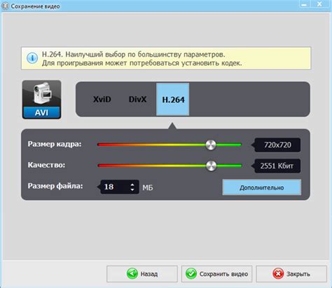
Task: Click the AVI camcorder format icon
Action: point(42,100)
